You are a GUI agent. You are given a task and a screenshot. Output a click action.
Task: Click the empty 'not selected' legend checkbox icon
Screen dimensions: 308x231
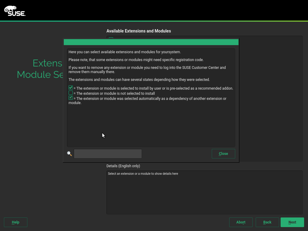[x=71, y=93]
